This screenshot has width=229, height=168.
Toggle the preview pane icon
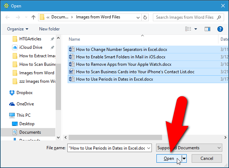(x=207, y=29)
